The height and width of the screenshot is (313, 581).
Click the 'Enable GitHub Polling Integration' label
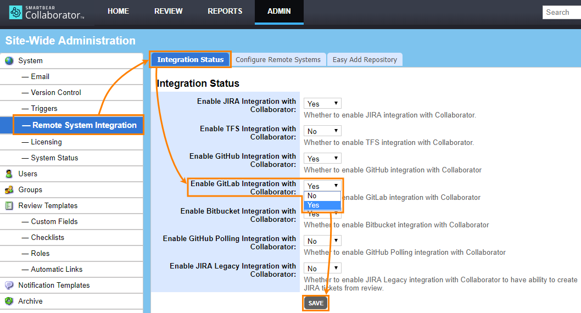[230, 242]
